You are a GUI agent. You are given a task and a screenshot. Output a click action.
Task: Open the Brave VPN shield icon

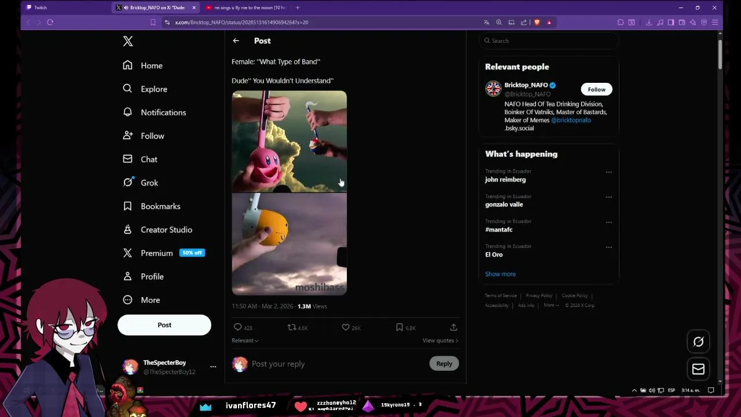(x=704, y=22)
